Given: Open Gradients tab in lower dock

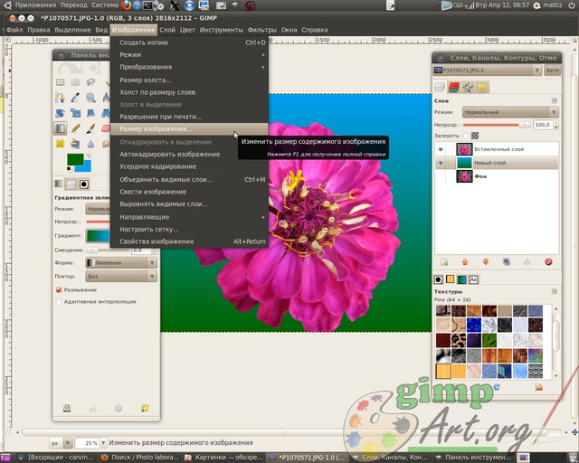Looking at the screenshot, I should (461, 279).
